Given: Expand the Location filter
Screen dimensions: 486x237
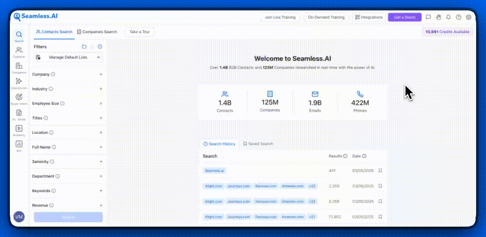Looking at the screenshot, I should click(101, 133).
